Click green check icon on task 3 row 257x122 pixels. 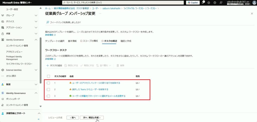(71, 96)
